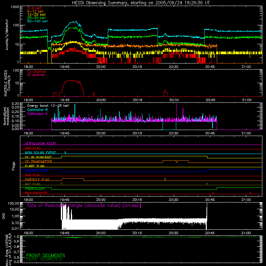This screenshot has width=266, height=266.
Task: Select the Collimator 9 legend label
Action: [x=37, y=114]
